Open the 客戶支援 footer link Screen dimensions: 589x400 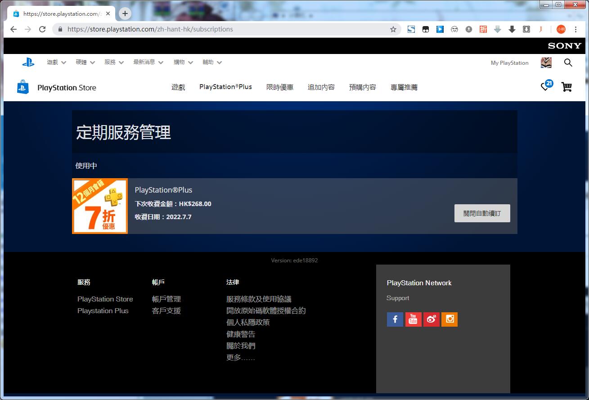[x=166, y=311]
